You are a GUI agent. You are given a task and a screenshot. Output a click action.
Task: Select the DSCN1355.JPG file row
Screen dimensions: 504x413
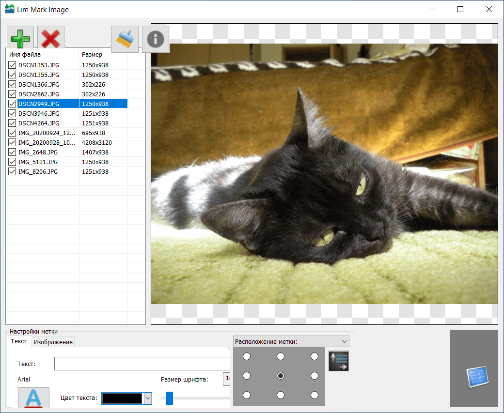click(x=67, y=75)
